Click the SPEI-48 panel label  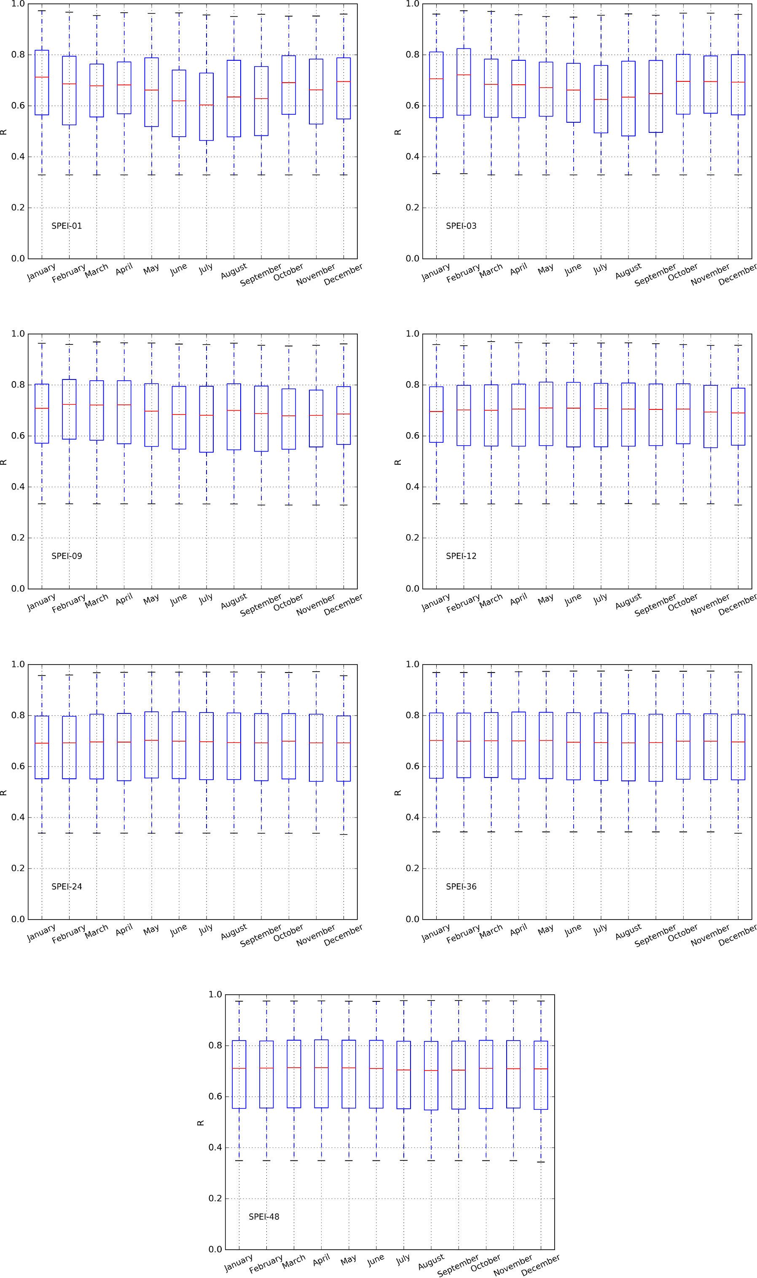point(264,1217)
